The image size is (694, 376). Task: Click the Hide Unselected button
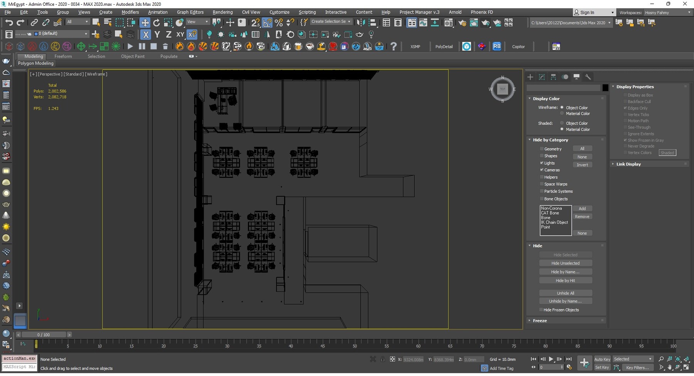pos(565,263)
